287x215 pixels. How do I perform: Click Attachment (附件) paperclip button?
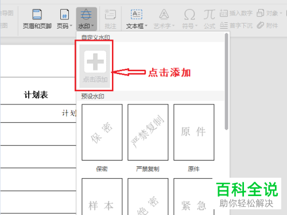tap(267, 25)
